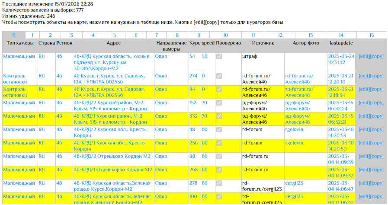This screenshot has width=388, height=205.
Task: Select column number 9 in header row
Action: click(x=199, y=35)
